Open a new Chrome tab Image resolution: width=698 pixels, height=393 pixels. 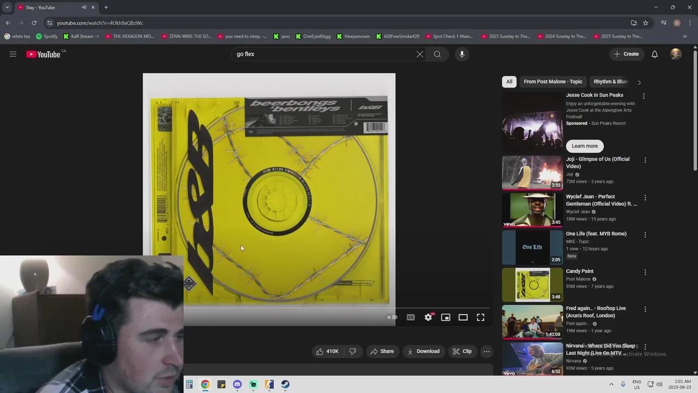106,8
